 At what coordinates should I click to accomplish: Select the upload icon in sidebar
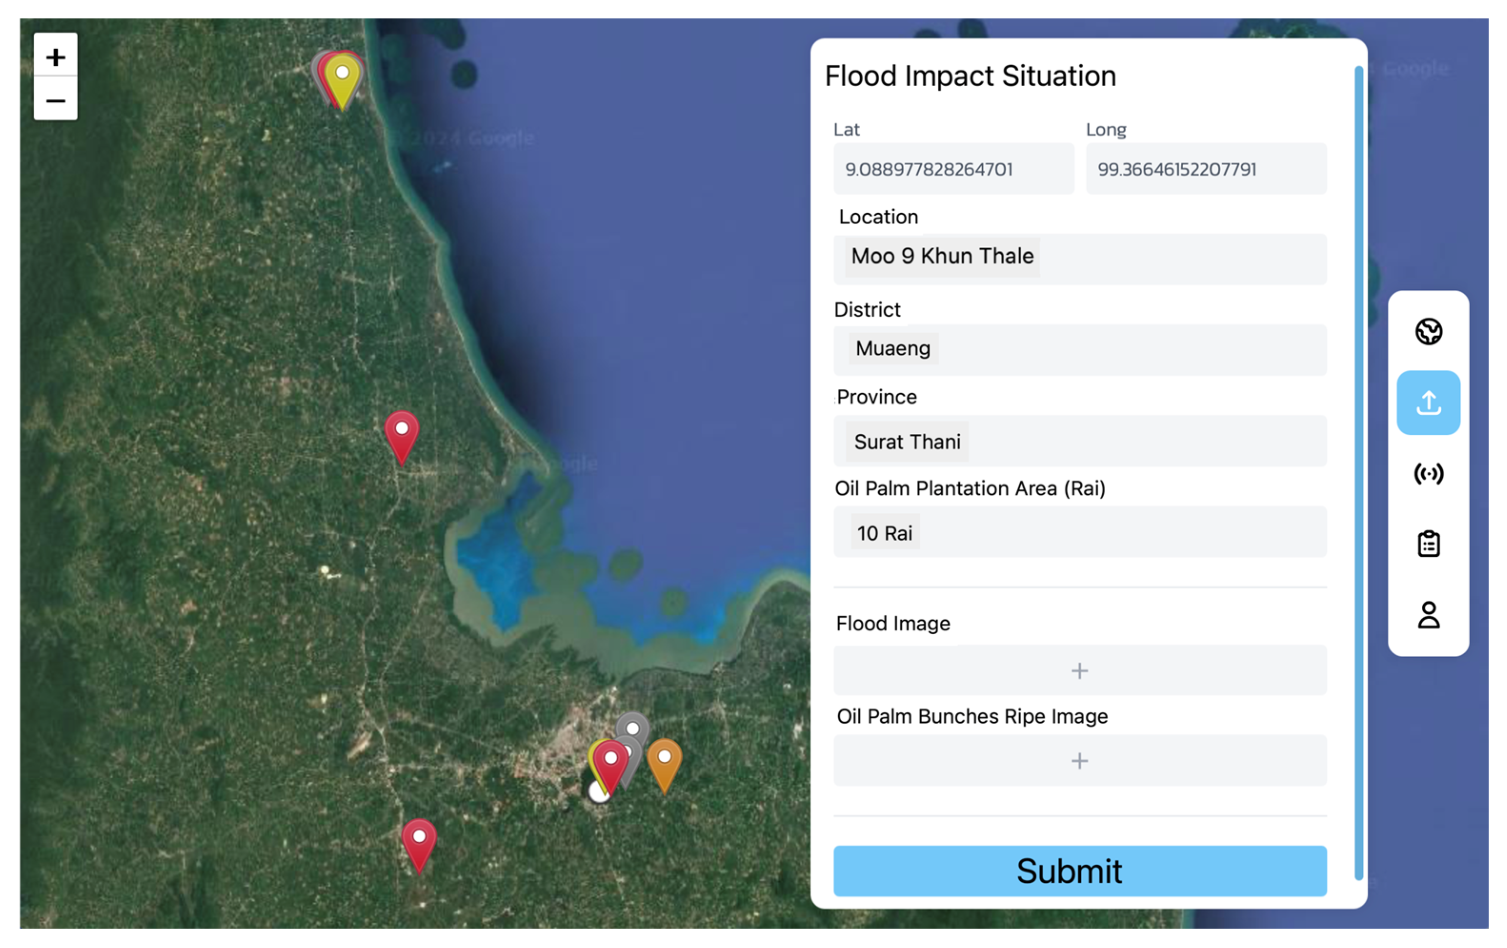1428,402
